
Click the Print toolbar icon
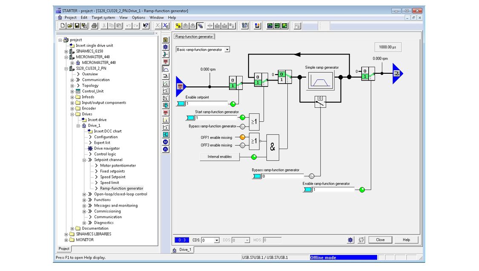pos(95,26)
